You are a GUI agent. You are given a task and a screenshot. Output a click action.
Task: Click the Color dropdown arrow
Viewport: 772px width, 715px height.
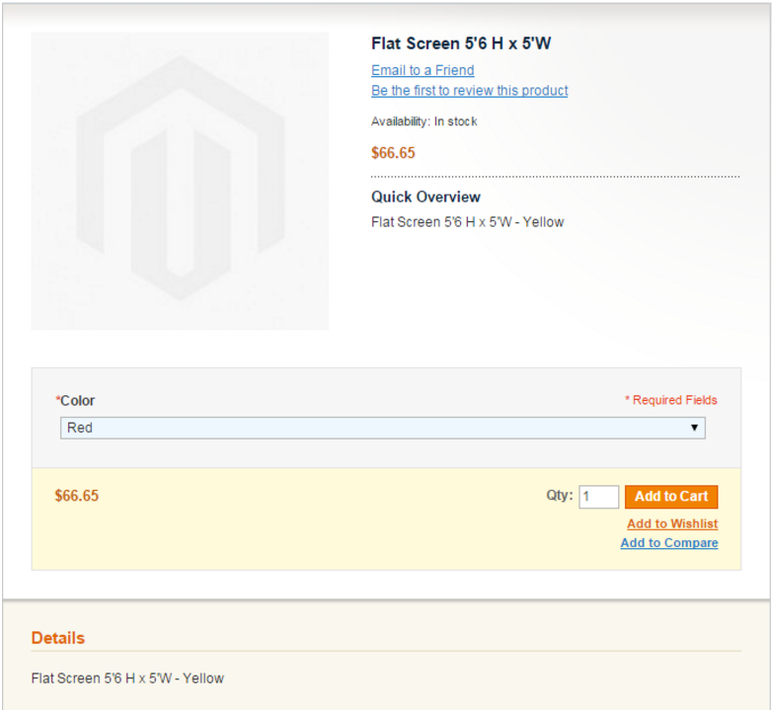click(x=694, y=428)
